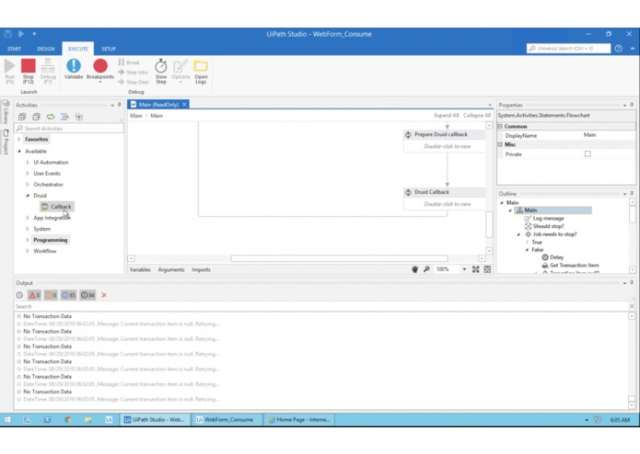The width and height of the screenshot is (640, 454).
Task: Toggle info messages filter showing 85
Action: (x=68, y=295)
